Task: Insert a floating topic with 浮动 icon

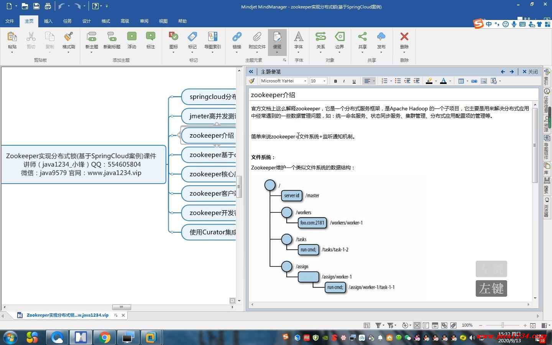Action: pyautogui.click(x=132, y=36)
